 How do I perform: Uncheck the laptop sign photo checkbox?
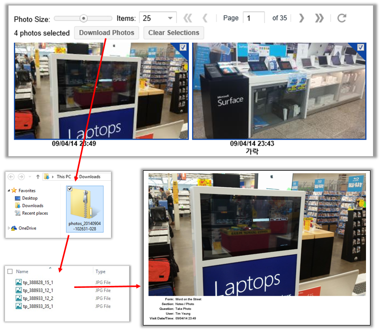(x=183, y=47)
